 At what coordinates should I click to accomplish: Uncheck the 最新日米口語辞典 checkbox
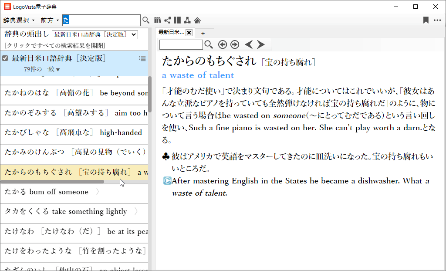[5, 58]
